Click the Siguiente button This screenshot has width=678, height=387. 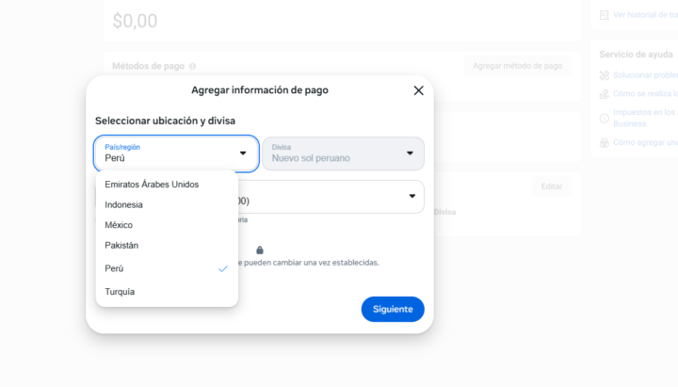[393, 309]
